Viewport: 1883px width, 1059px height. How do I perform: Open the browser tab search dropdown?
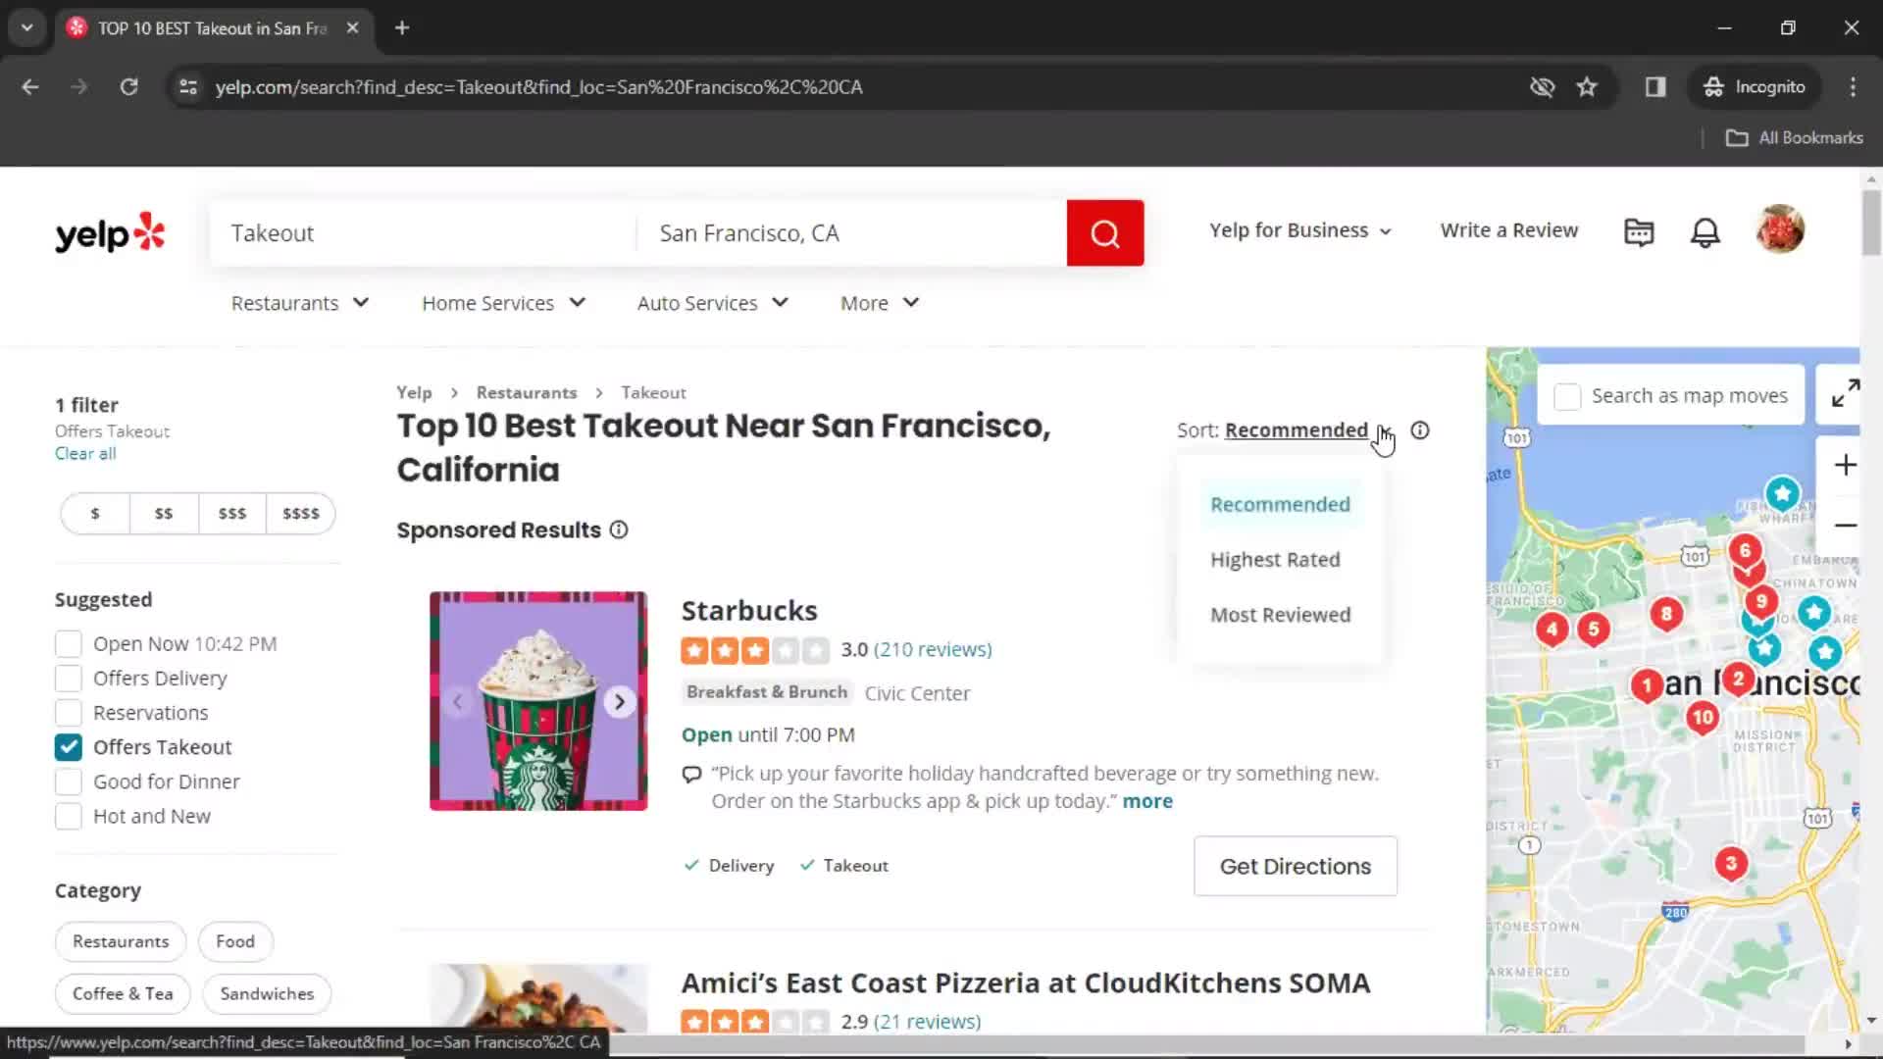pos(27,27)
